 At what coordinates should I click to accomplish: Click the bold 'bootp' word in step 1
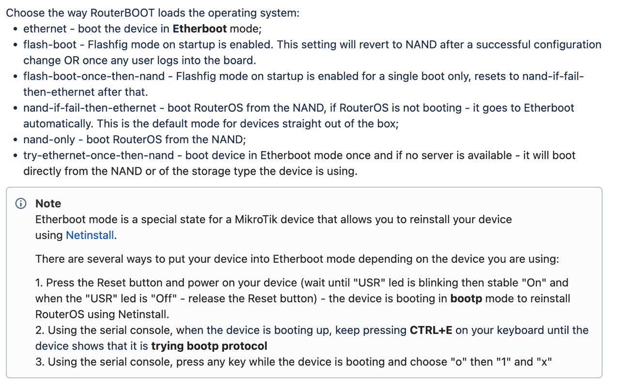point(466,298)
